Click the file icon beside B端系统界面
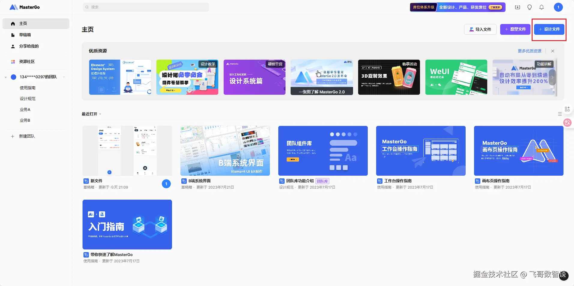Image resolution: width=574 pixels, height=286 pixels. coord(184,181)
